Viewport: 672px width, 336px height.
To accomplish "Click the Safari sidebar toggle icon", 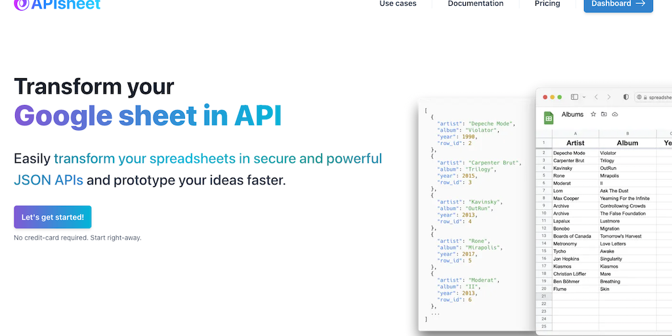I will point(575,97).
